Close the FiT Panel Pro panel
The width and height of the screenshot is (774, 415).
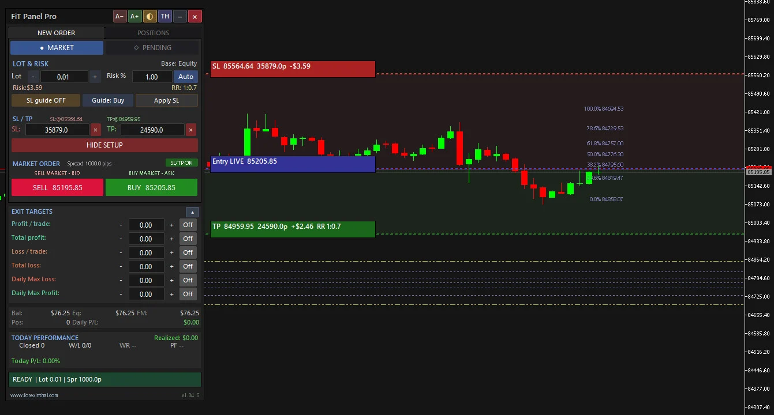click(195, 17)
